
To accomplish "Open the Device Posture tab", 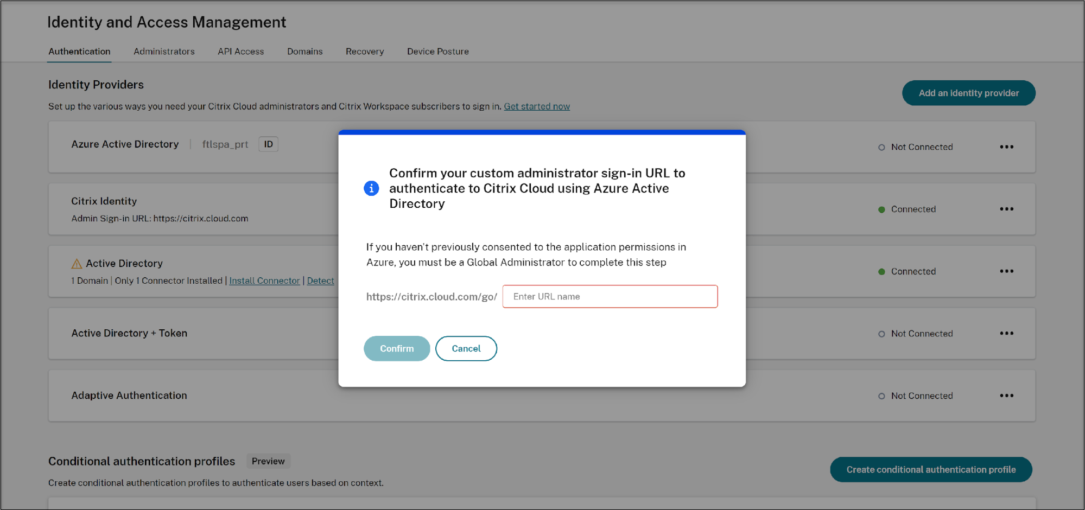I will click(x=437, y=52).
